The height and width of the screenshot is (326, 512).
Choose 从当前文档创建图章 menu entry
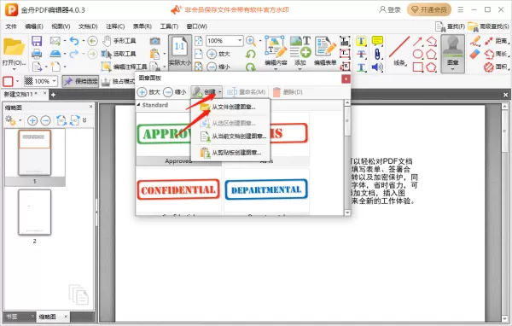230,137
